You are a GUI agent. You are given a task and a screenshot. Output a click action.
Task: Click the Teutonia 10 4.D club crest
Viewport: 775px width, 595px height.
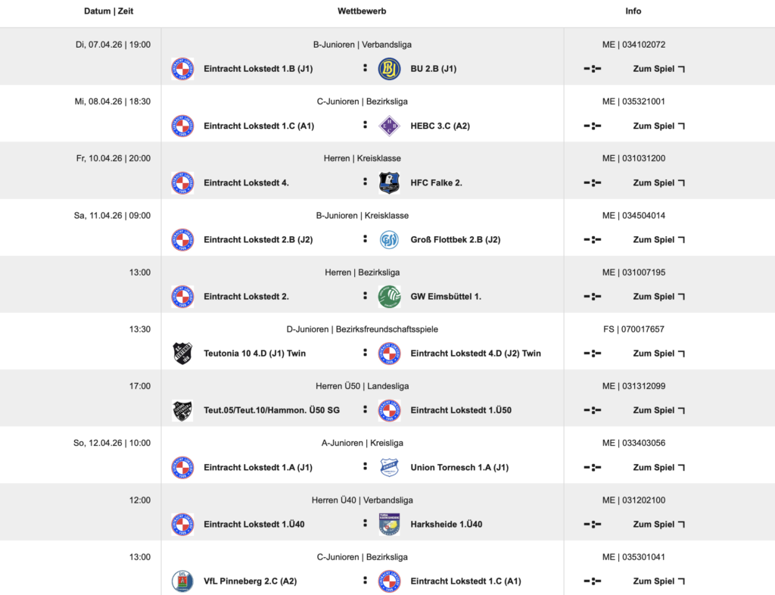click(182, 354)
